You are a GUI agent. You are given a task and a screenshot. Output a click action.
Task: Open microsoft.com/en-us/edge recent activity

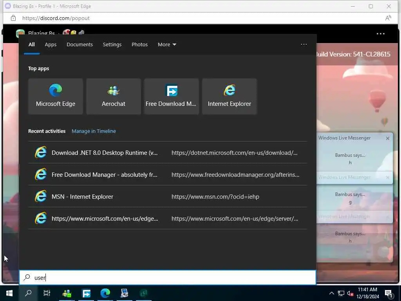pyautogui.click(x=168, y=219)
